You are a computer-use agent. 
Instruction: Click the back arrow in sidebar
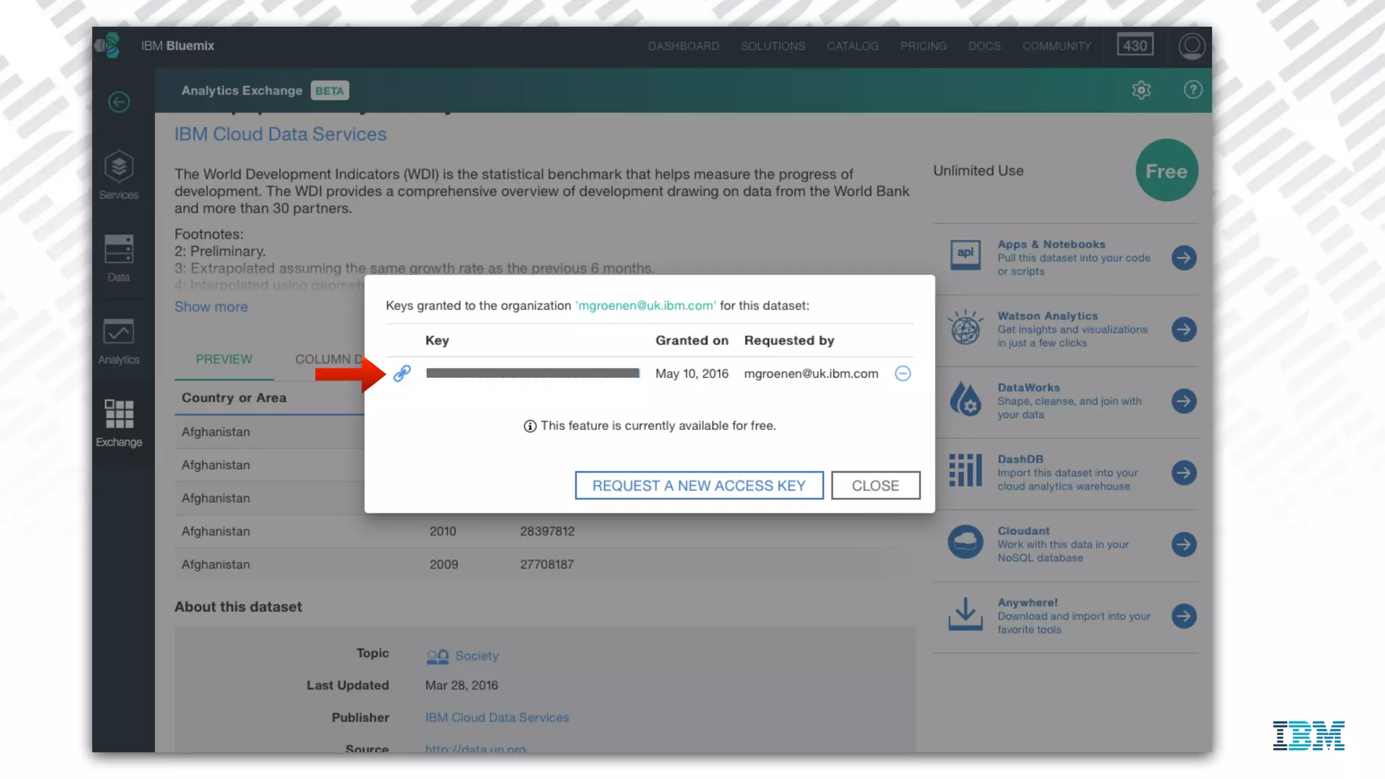119,102
